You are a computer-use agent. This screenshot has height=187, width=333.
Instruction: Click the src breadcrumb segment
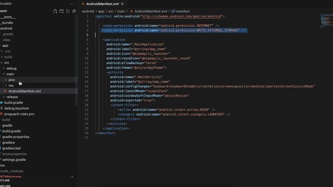[111, 11]
